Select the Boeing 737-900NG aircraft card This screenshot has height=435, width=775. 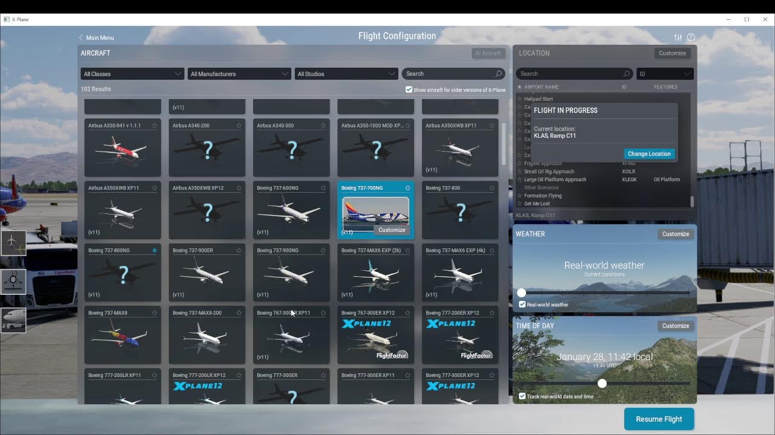[x=291, y=272]
